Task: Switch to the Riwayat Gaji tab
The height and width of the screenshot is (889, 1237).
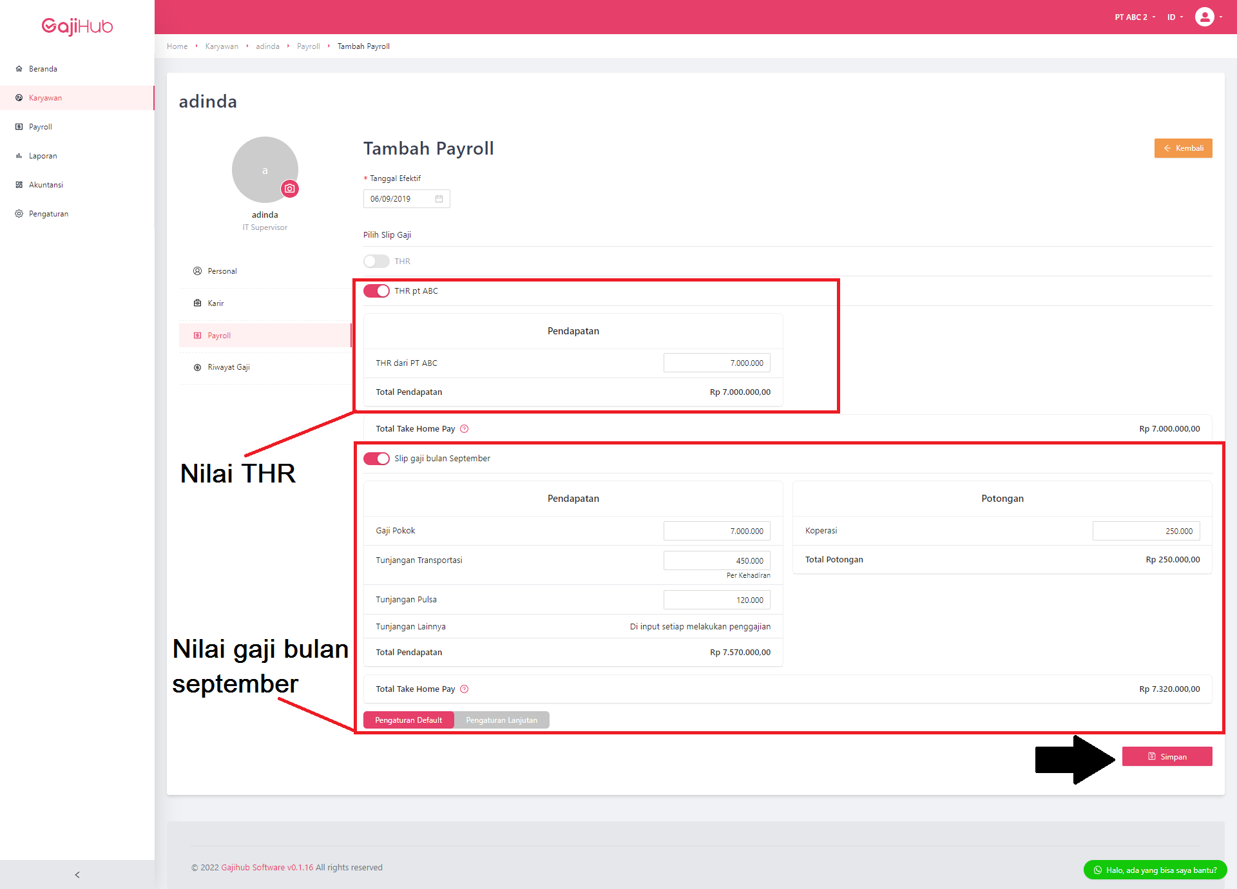Action: click(228, 367)
